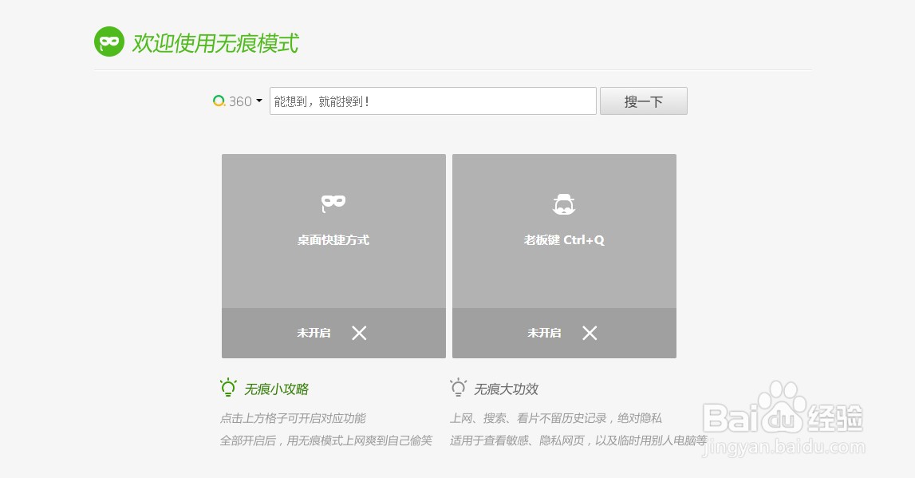Select the 无痕小攻略 heading
This screenshot has height=478, width=915.
point(276,389)
